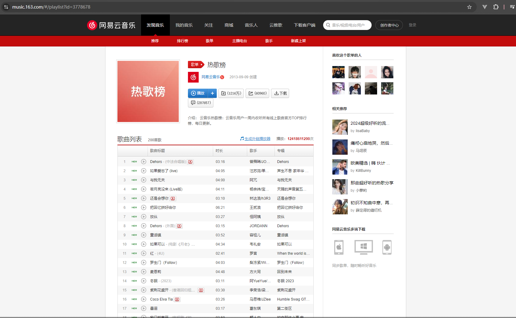
Task: Open MV icon next to 还是会想你
Action: tap(173, 198)
